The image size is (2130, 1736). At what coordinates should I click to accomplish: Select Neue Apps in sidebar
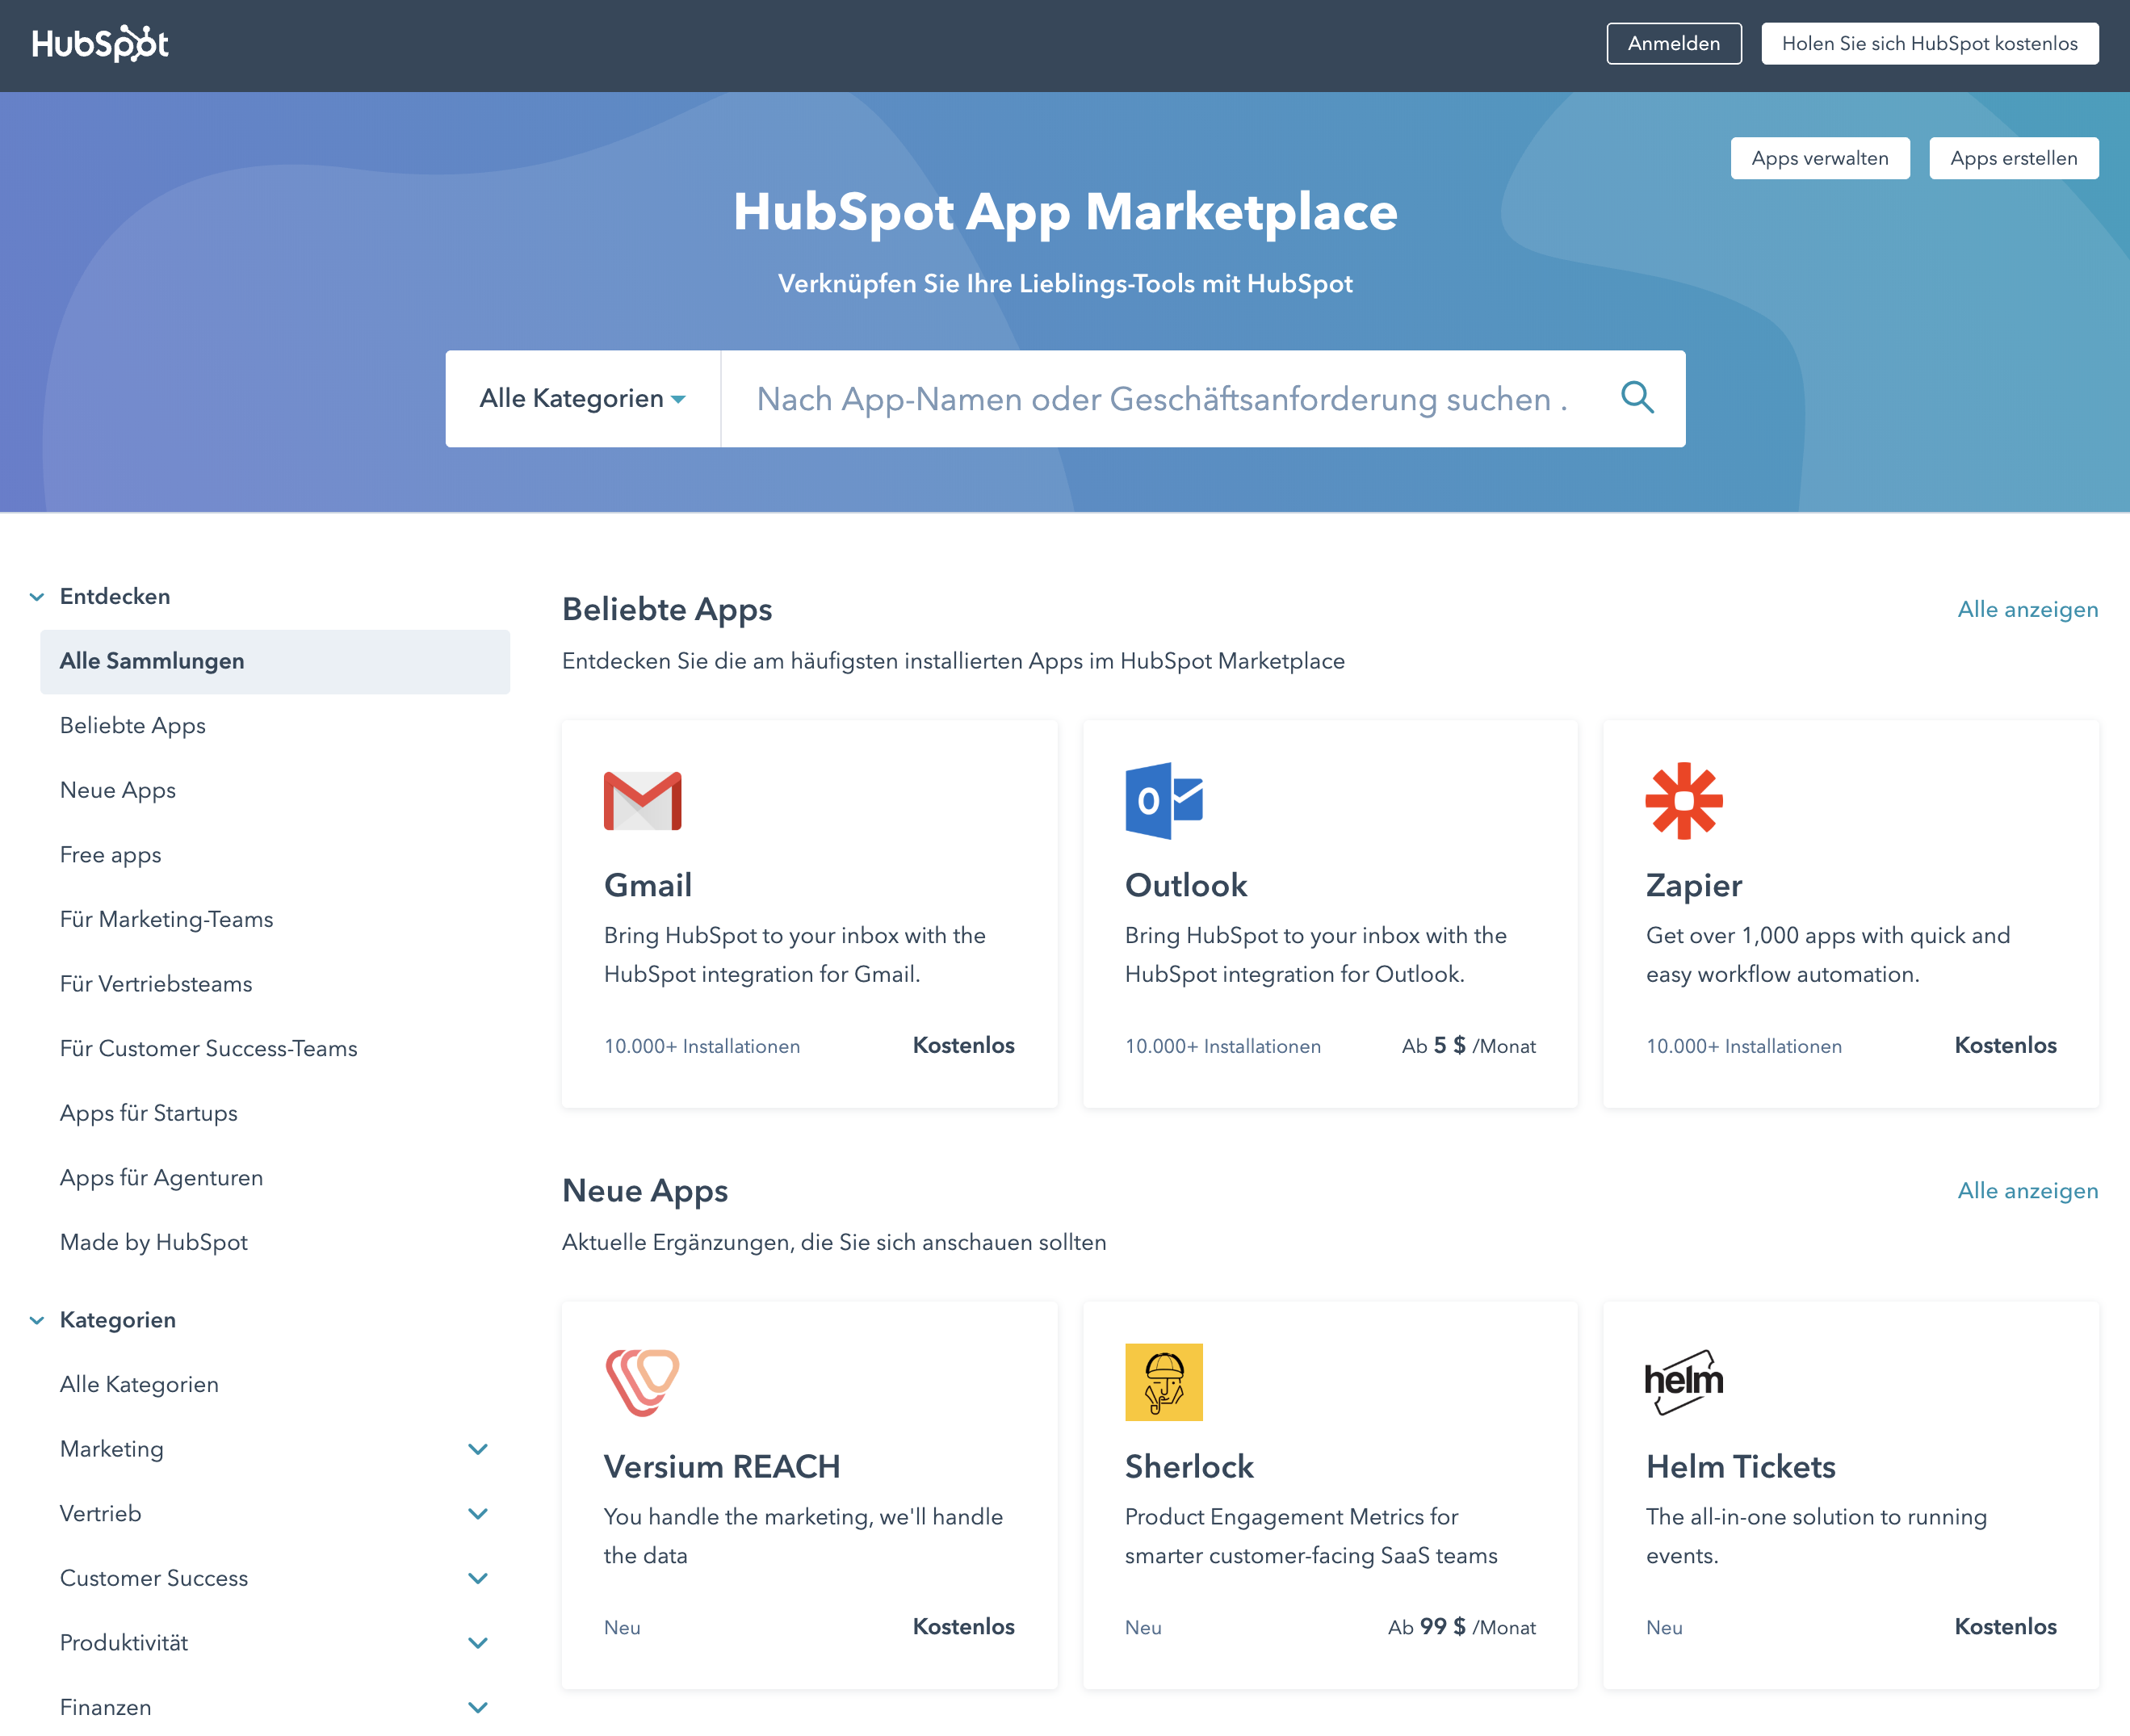118,790
